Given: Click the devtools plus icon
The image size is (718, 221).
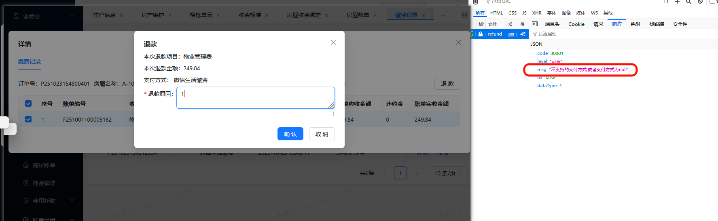Looking at the screenshot, I should coord(677,2).
